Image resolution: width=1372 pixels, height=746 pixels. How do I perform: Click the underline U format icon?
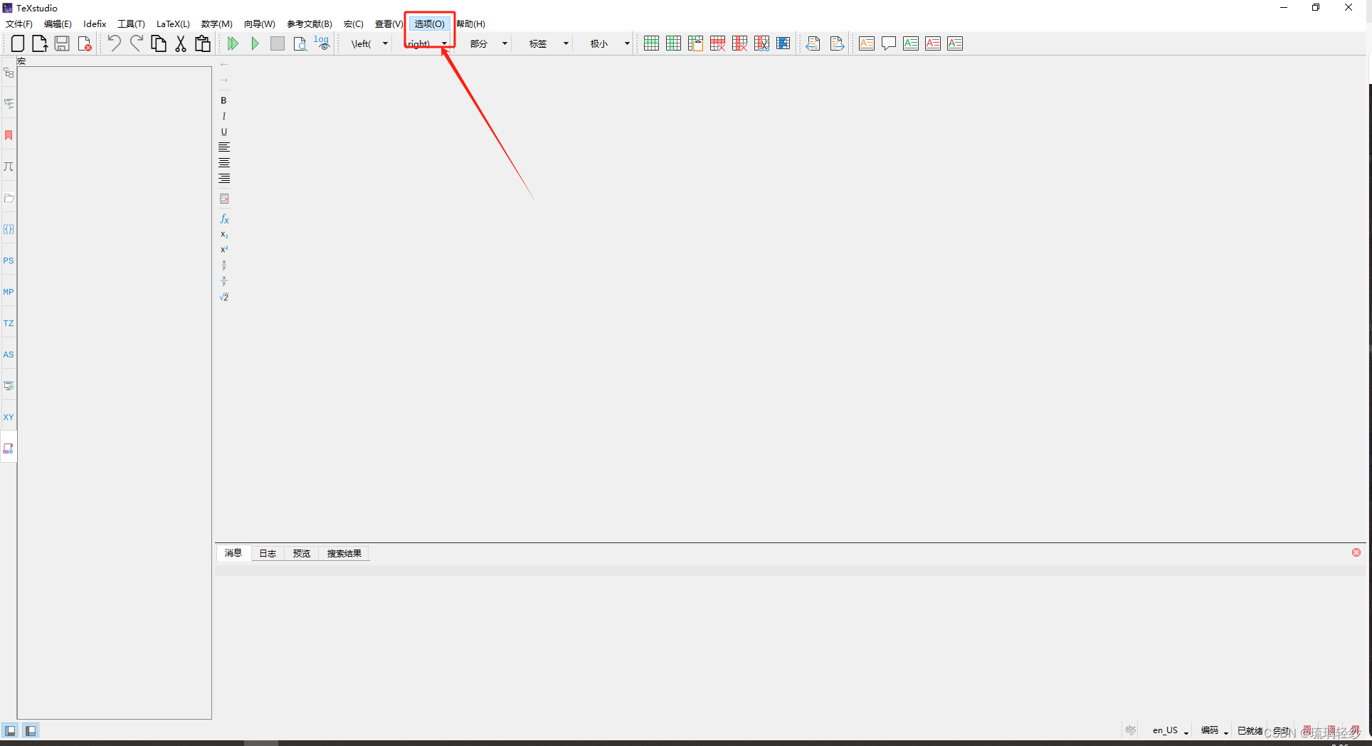click(x=223, y=132)
